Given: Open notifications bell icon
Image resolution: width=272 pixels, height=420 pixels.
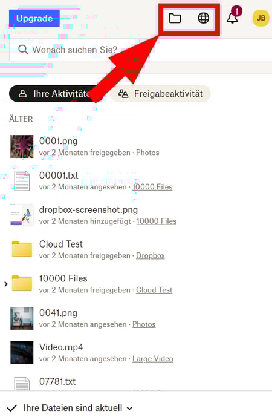Looking at the screenshot, I should click(233, 18).
